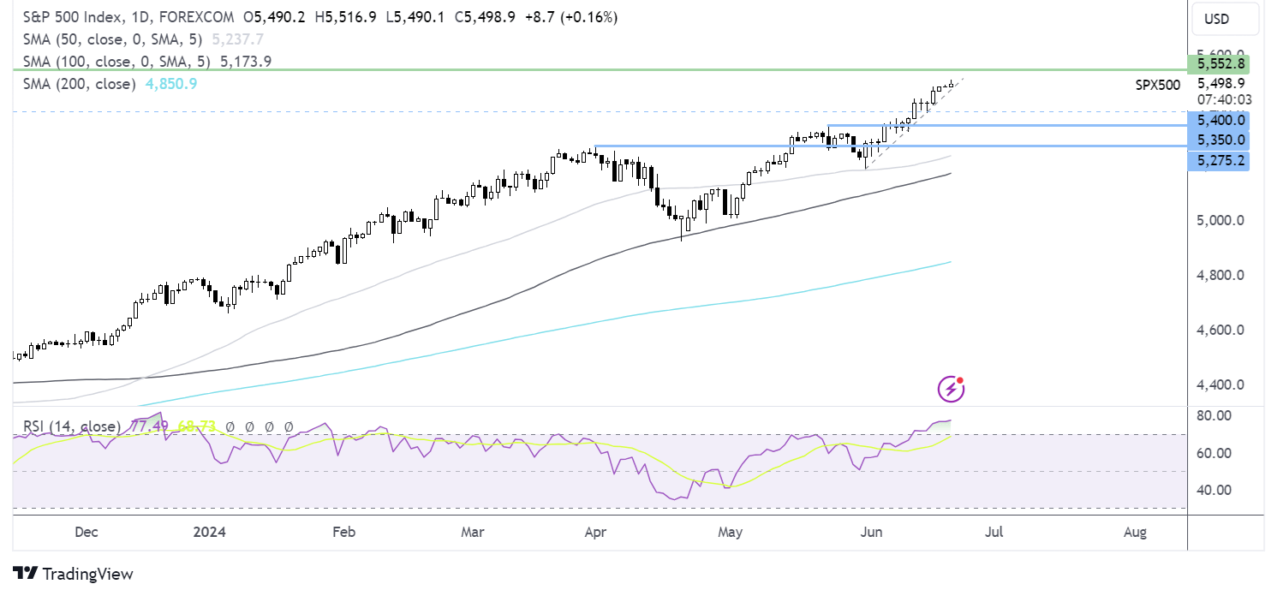Click the 4,800.0 price scale label
The width and height of the screenshot is (1277, 596).
coord(1220,276)
